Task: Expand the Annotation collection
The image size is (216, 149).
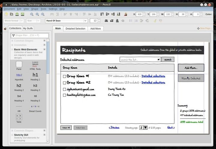Action: click(x=12, y=45)
